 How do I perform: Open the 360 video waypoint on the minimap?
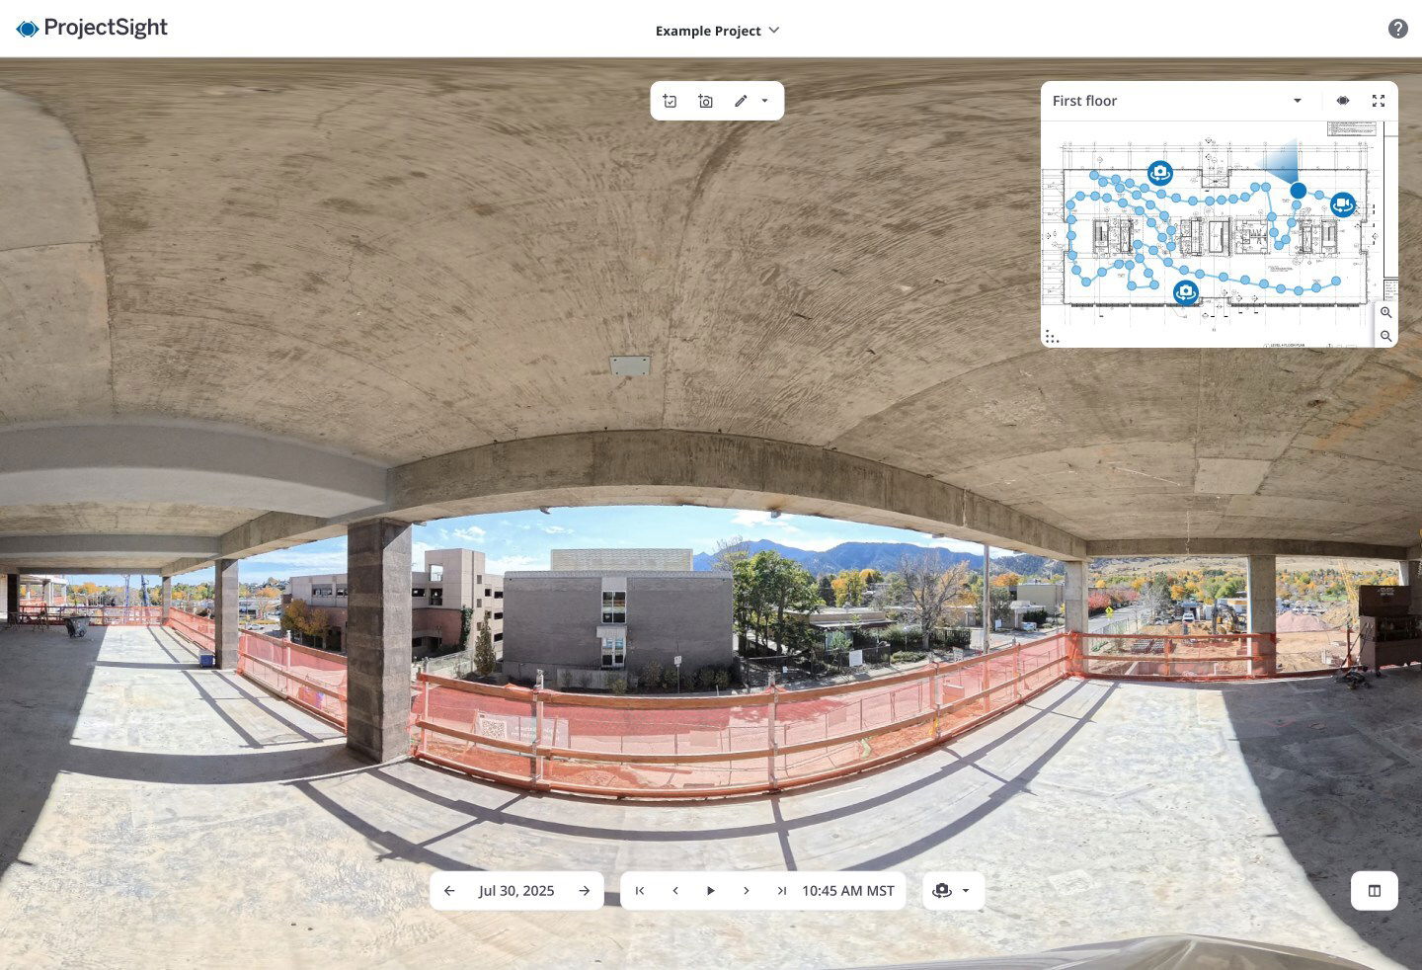click(1343, 203)
